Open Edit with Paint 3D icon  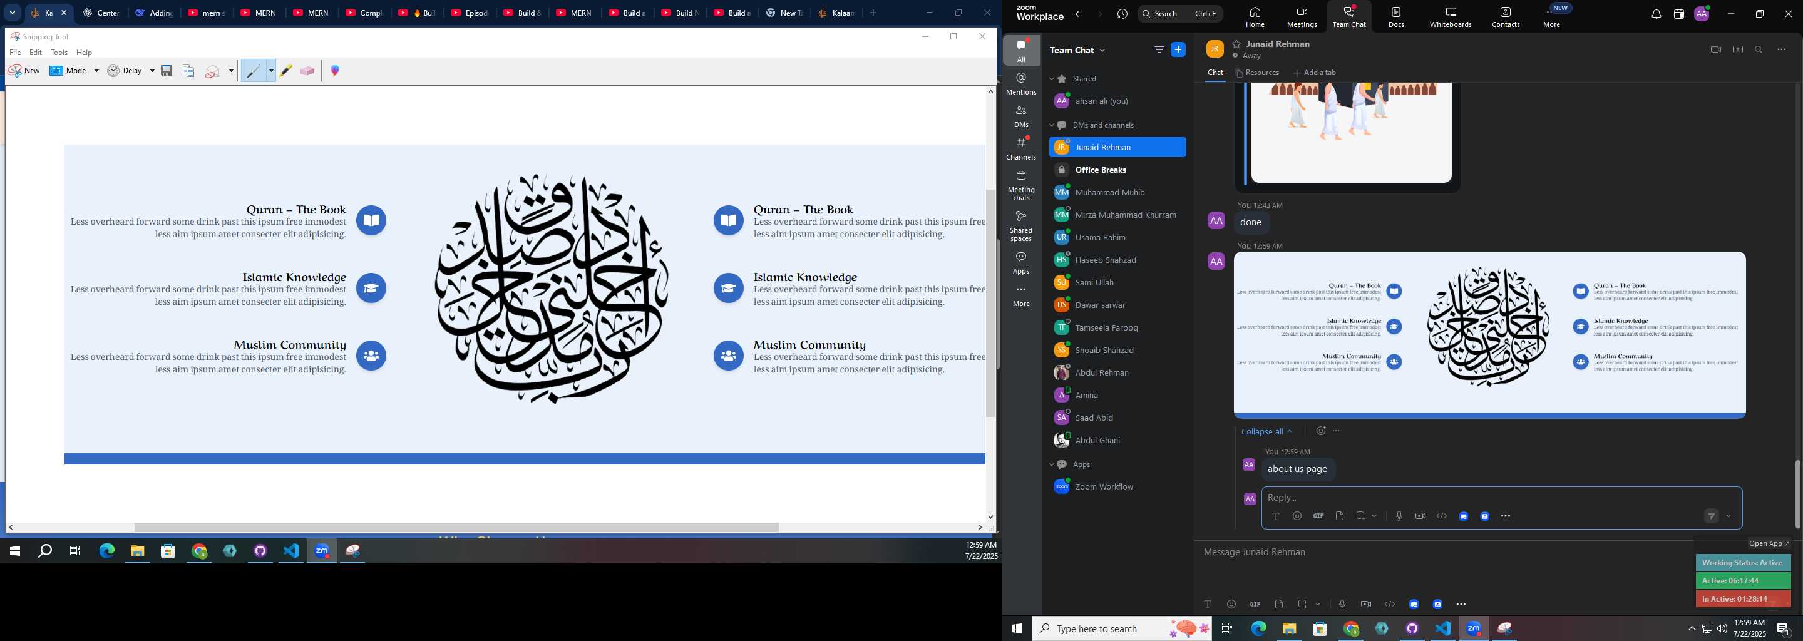336,71
